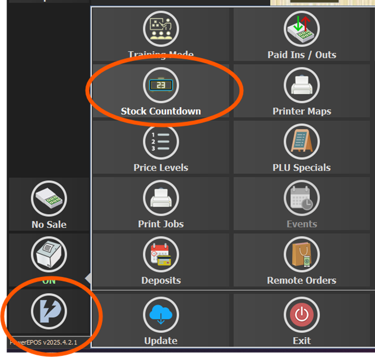This screenshot has width=375, height=357.
Task: Open Printer Maps settings
Action: coord(302,91)
